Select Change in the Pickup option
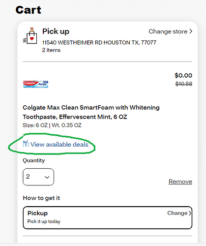 click(179, 213)
